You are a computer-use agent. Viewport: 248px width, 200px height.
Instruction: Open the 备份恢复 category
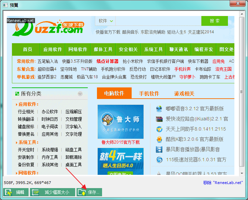tap(26, 165)
